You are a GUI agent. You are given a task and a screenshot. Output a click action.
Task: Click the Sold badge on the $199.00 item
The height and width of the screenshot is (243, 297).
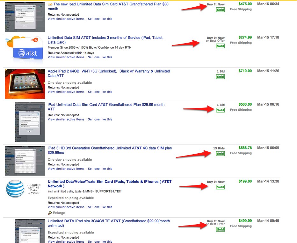[x=220, y=187]
